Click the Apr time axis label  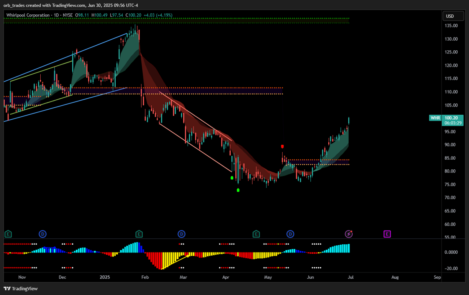point(226,277)
